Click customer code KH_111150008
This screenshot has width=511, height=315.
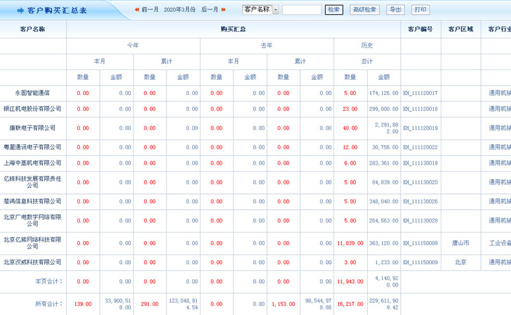(420, 243)
